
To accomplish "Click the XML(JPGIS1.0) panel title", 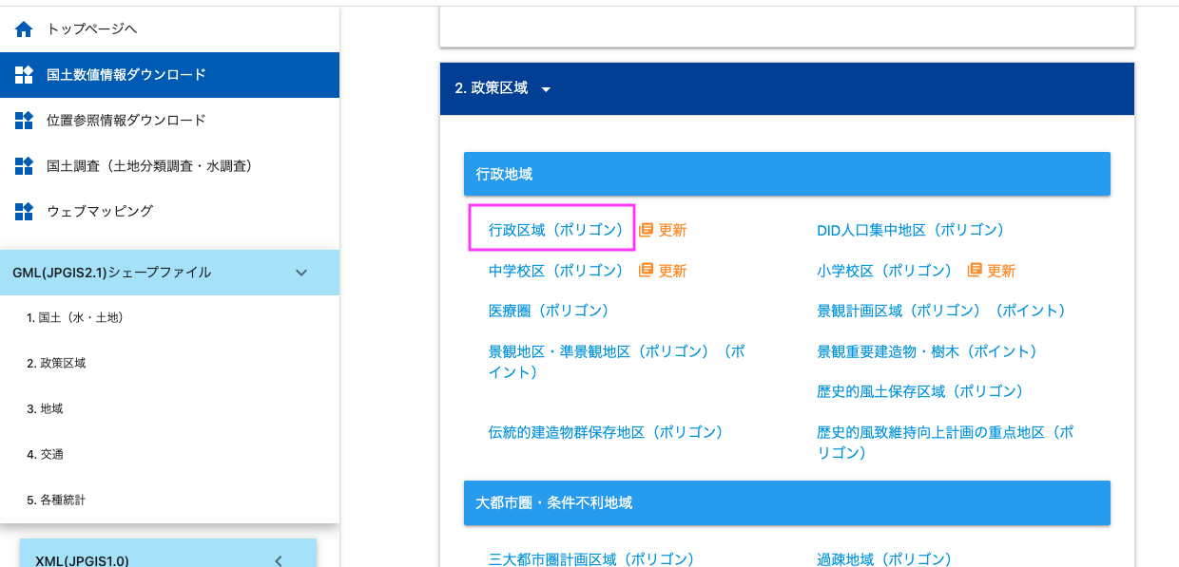I will tap(82, 560).
